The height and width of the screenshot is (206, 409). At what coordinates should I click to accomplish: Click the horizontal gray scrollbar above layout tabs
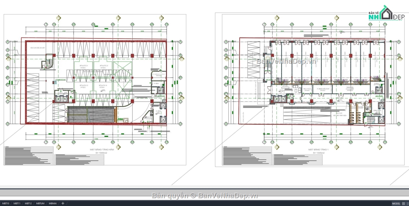204,192
